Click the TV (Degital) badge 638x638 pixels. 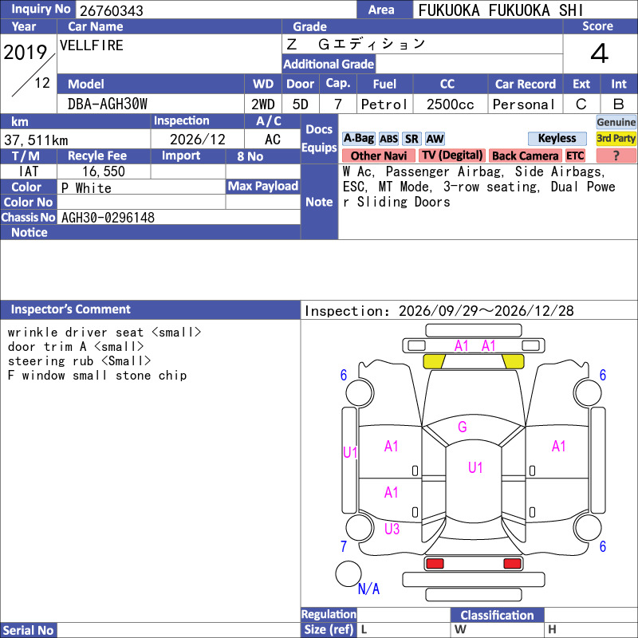tap(451, 156)
